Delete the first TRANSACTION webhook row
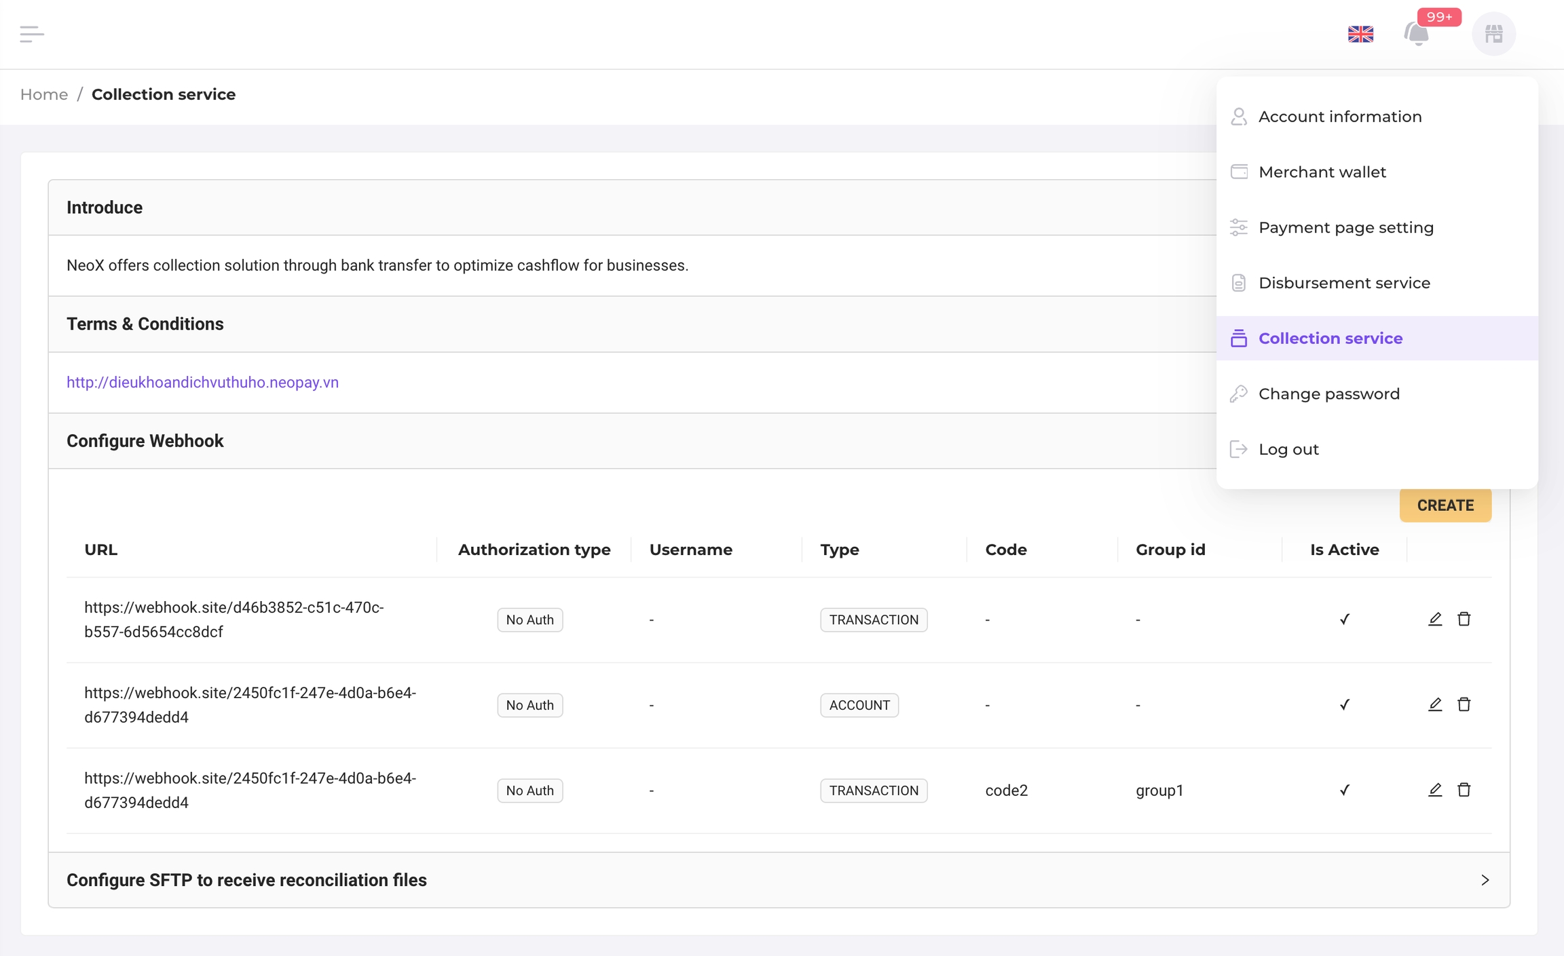This screenshot has height=956, width=1564. tap(1464, 619)
